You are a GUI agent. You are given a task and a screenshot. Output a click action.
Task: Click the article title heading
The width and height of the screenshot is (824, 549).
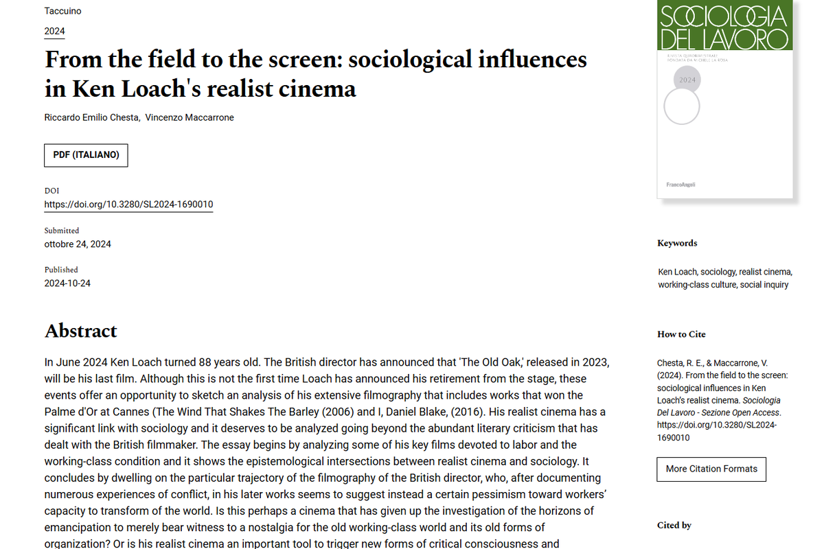point(315,73)
